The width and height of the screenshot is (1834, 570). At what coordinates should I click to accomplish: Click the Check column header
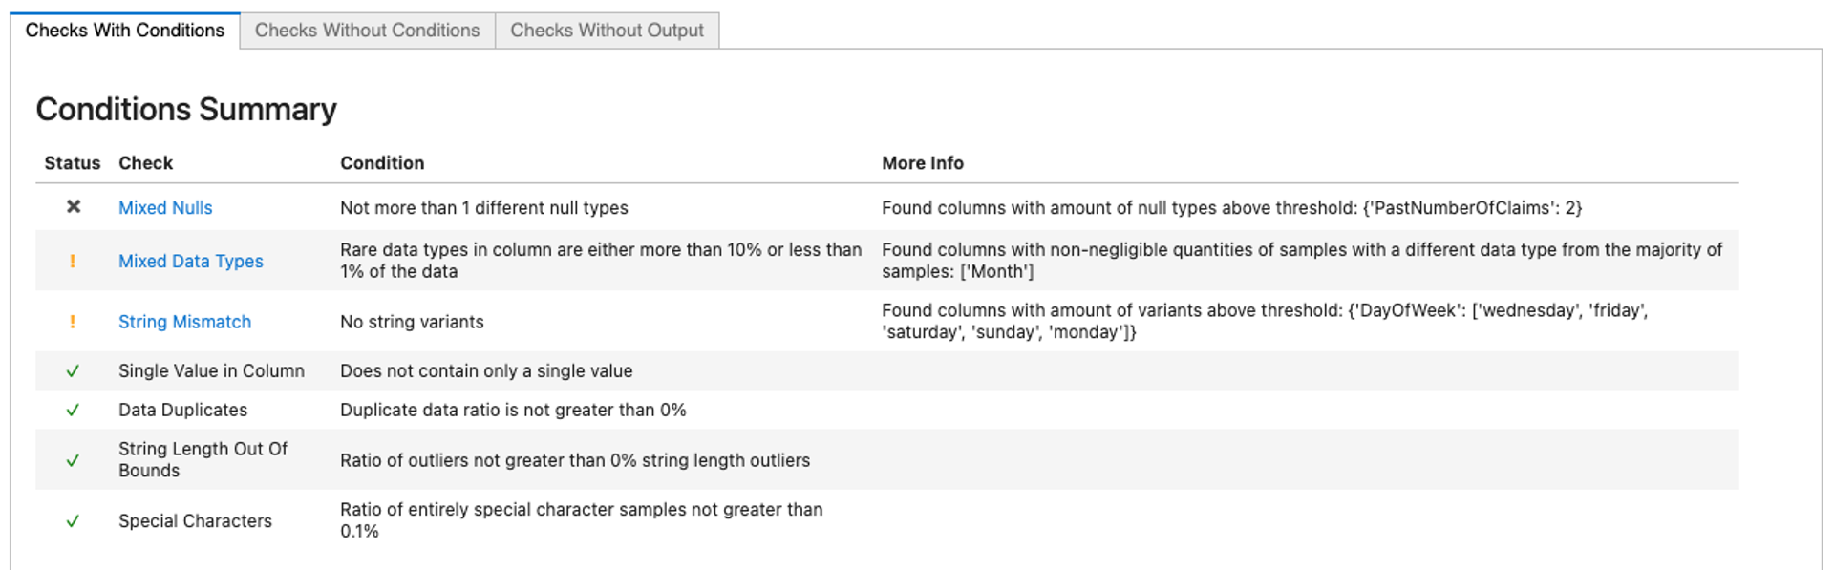point(146,163)
